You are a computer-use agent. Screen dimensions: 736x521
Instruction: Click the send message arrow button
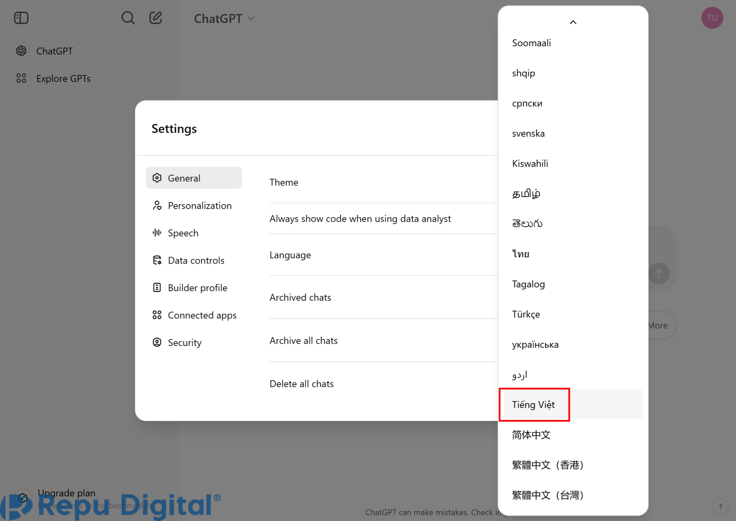pyautogui.click(x=659, y=274)
